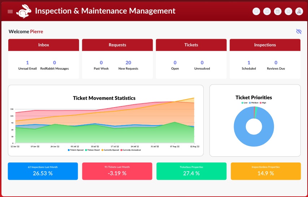View the 1 Unread Email link

[x=27, y=63]
